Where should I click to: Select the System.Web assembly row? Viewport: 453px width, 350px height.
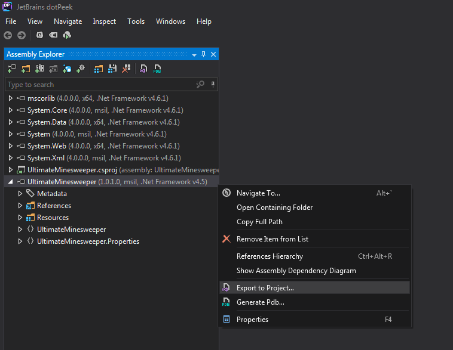(x=112, y=146)
